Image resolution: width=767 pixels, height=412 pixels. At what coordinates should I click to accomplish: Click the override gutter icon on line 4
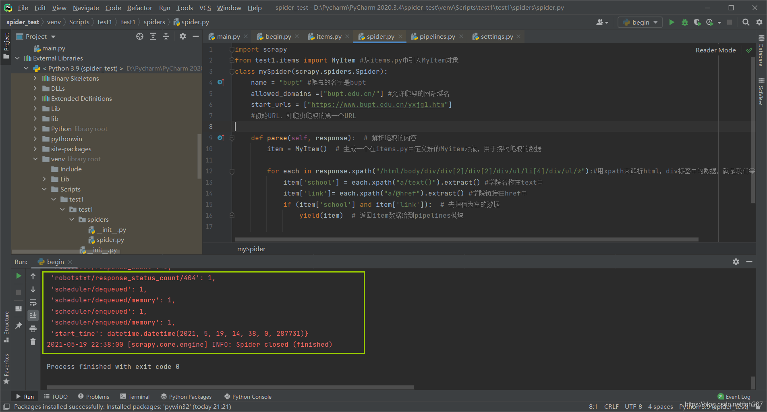(x=220, y=82)
